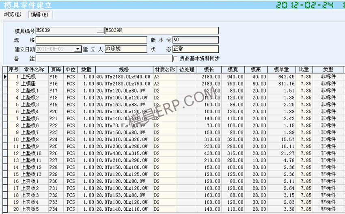Click the 材质名称 column header
The height and width of the screenshot is (214, 345).
click(x=165, y=69)
